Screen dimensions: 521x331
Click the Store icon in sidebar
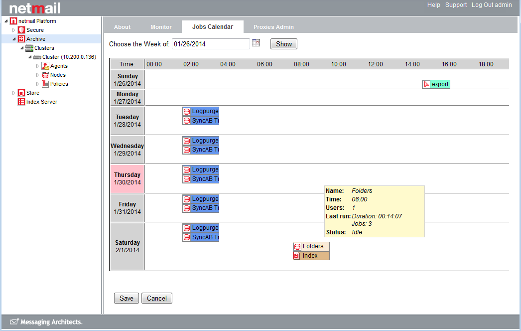point(21,93)
